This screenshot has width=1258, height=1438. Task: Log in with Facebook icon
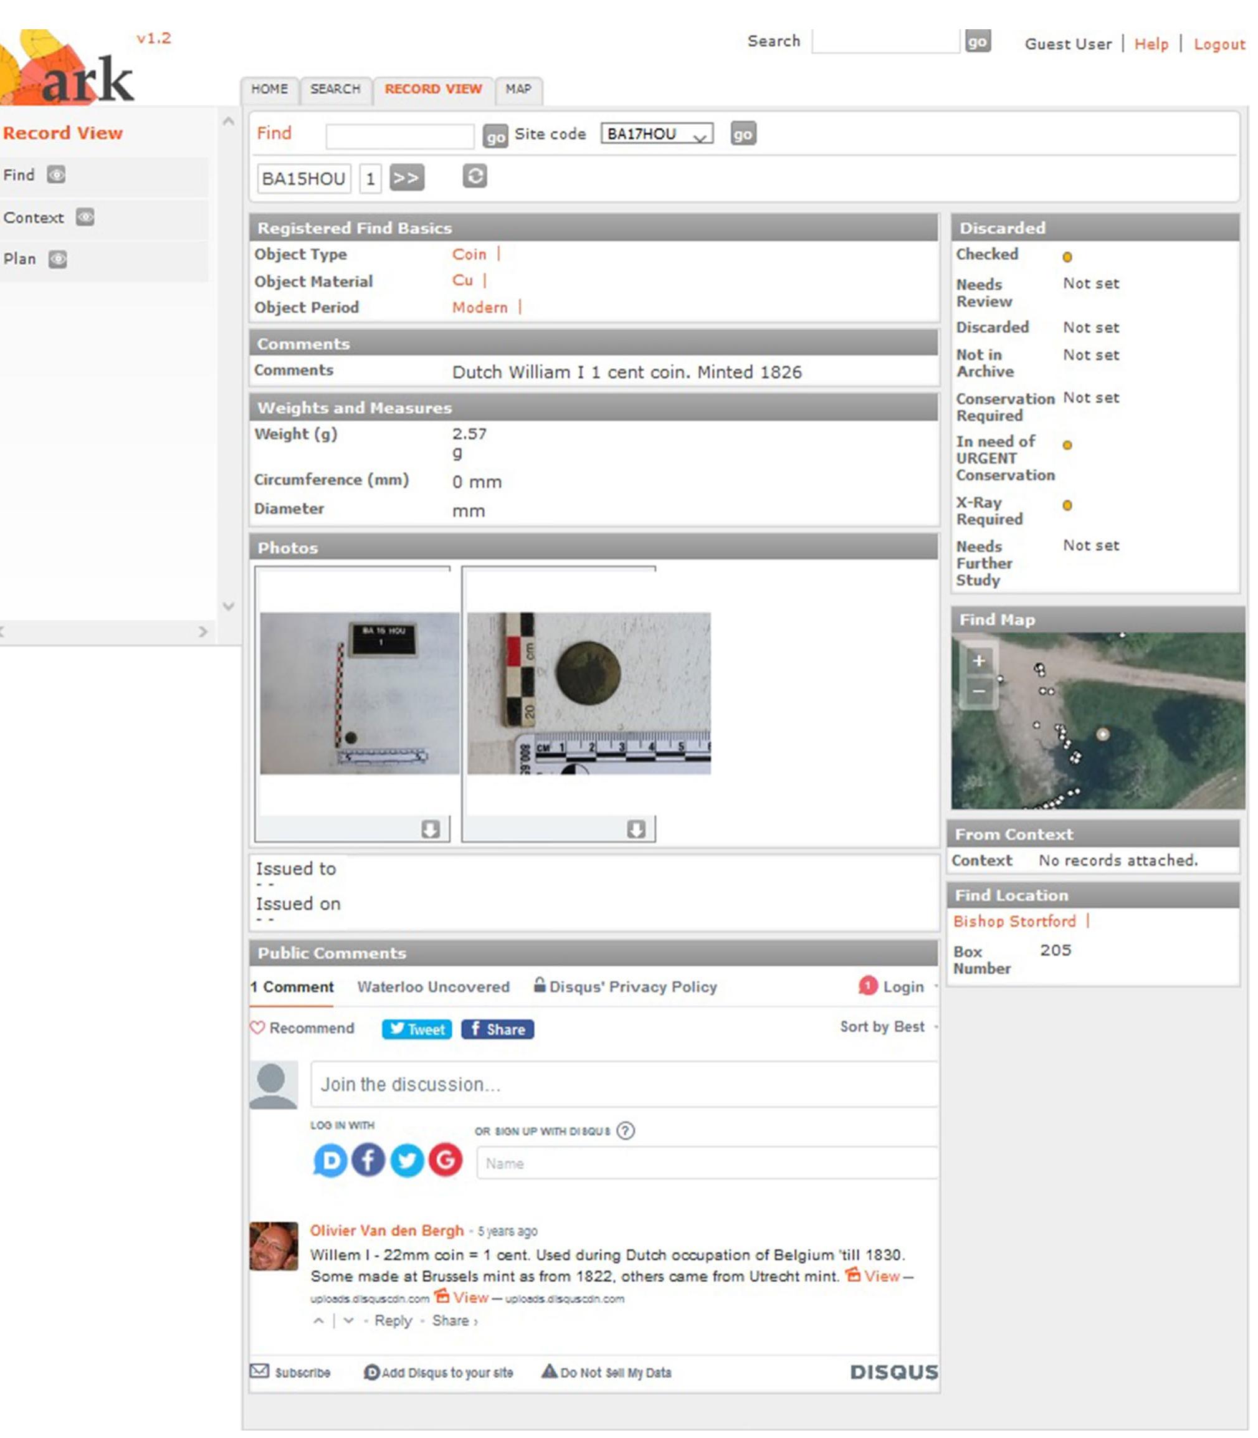pyautogui.click(x=368, y=1159)
